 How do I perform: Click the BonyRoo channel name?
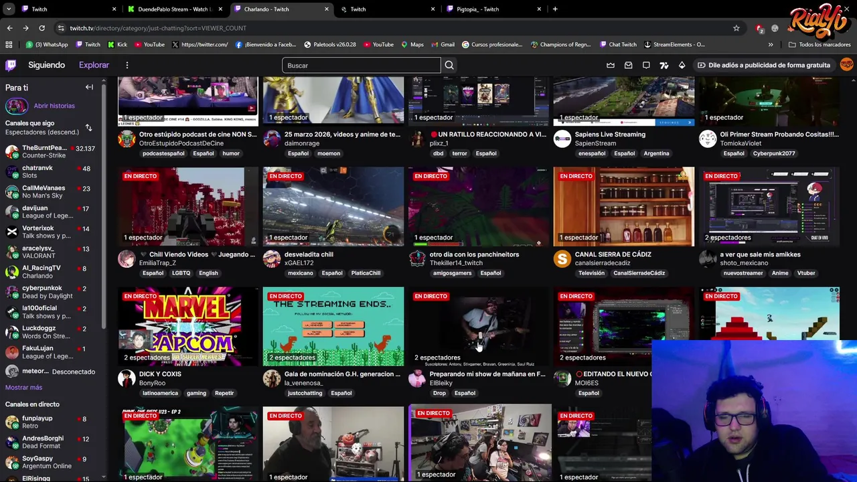[152, 383]
